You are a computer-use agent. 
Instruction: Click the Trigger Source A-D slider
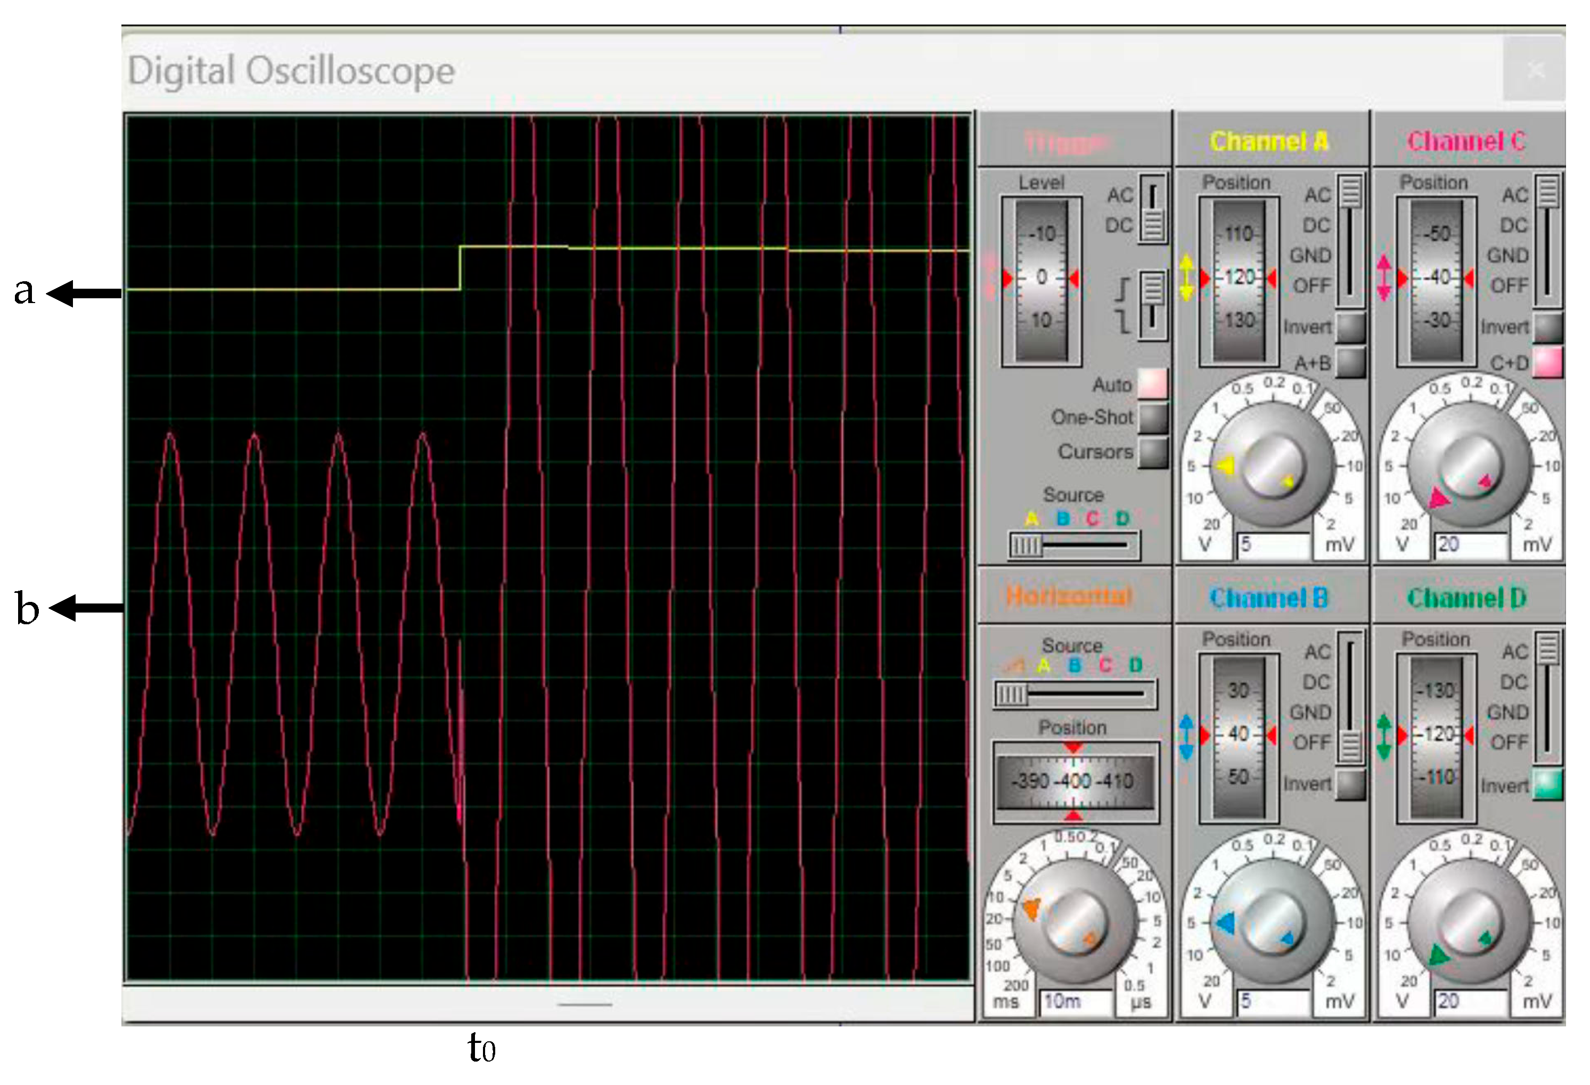tap(1074, 545)
